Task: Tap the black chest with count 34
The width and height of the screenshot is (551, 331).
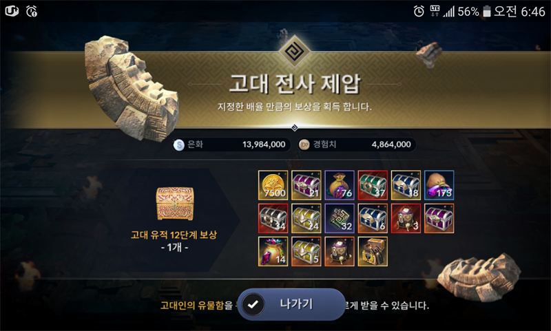Action: [x=273, y=218]
